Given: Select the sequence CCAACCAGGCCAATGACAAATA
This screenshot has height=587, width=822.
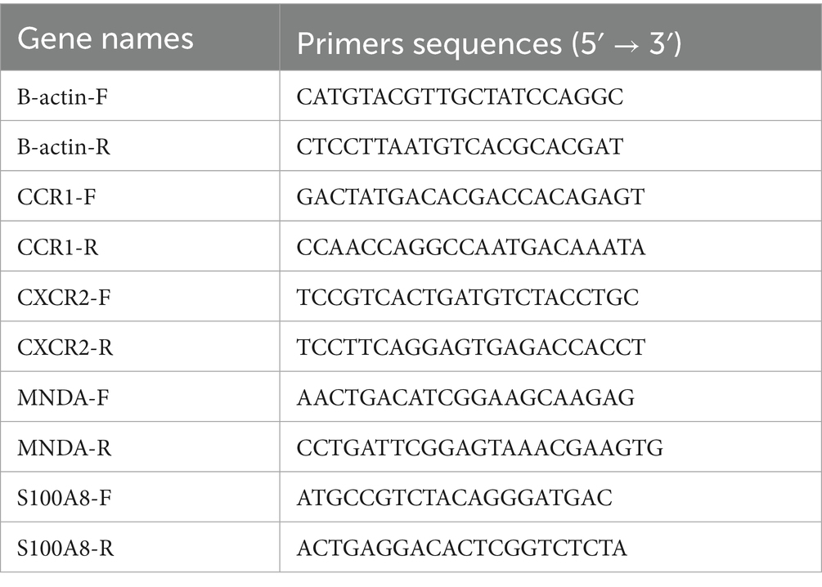Looking at the screenshot, I should click(x=471, y=246).
